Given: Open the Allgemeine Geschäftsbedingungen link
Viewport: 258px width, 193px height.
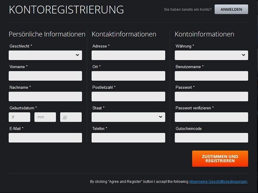Looking at the screenshot, I should click(218, 181).
